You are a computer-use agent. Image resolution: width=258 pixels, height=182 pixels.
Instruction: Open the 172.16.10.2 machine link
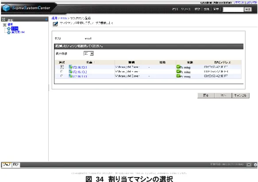click(x=80, y=72)
